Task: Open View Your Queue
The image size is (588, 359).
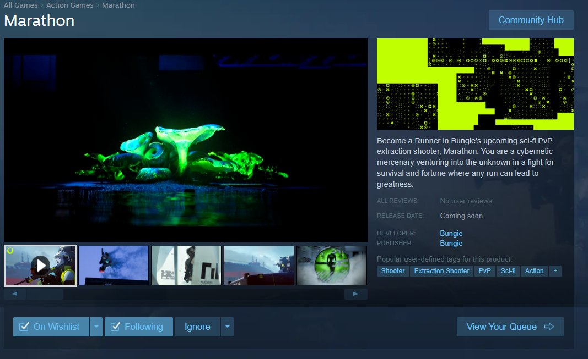Action: pyautogui.click(x=510, y=327)
